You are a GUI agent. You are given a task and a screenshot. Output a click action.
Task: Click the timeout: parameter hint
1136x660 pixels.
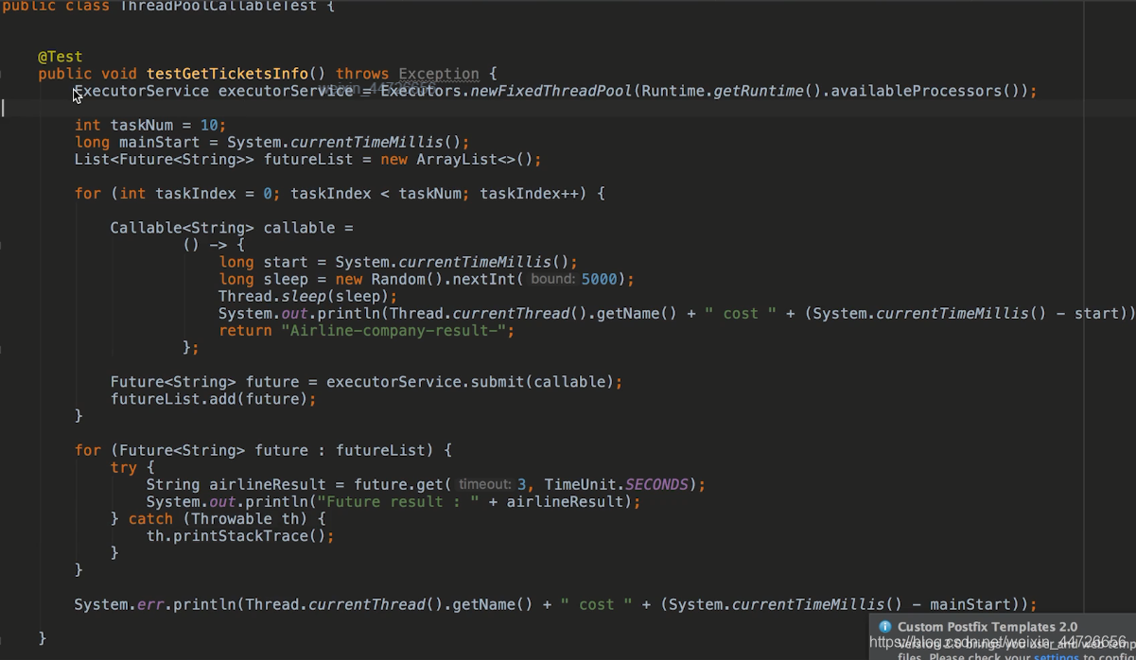pyautogui.click(x=485, y=484)
